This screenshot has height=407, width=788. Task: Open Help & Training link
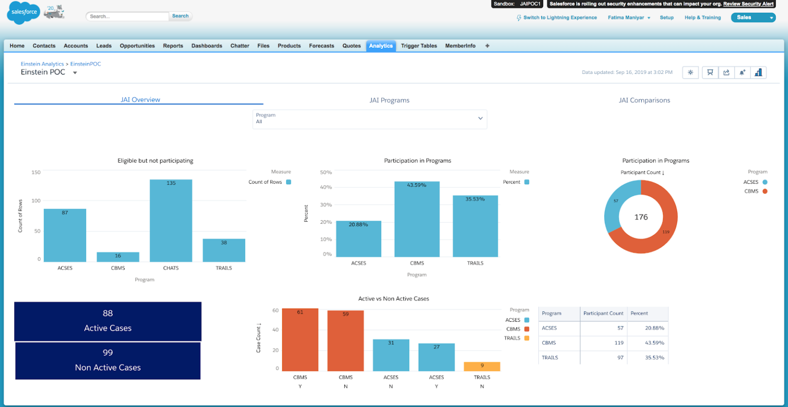[702, 17]
